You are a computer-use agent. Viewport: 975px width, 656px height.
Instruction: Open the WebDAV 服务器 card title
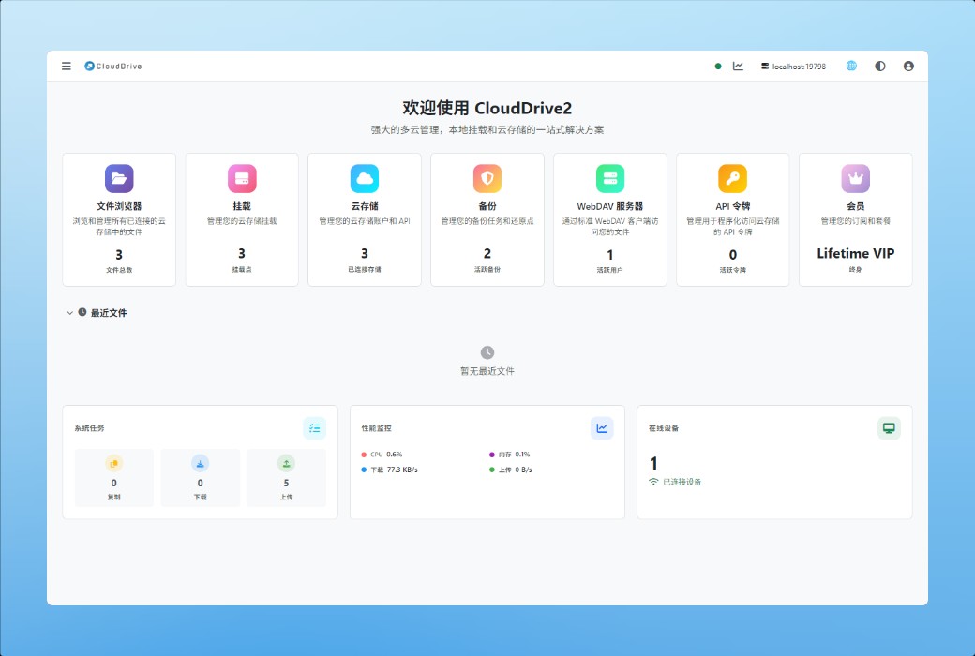[x=610, y=206]
